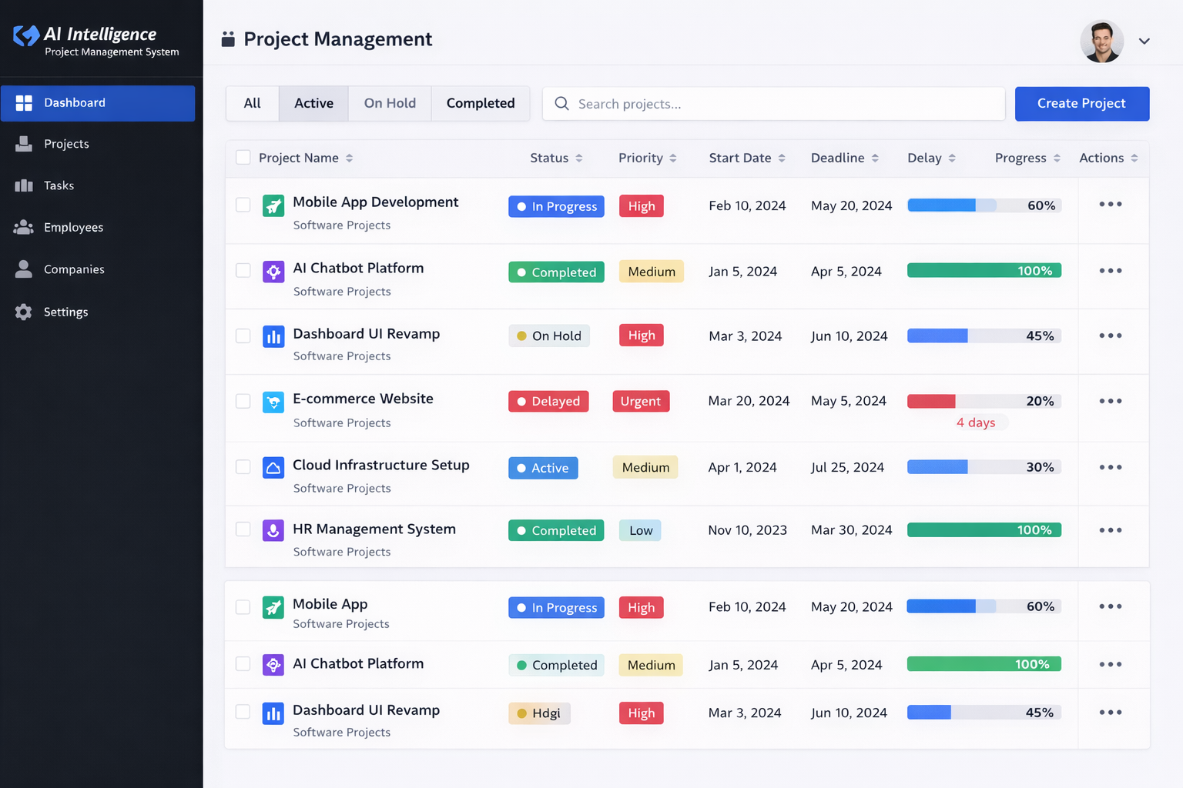Click the Employees group icon
This screenshot has height=788, width=1183.
click(24, 227)
